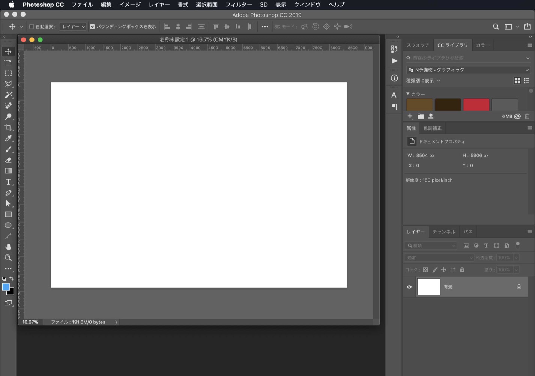The height and width of the screenshot is (376, 535).
Task: Open the レイヤー auto-select dropdown
Action: click(73, 27)
